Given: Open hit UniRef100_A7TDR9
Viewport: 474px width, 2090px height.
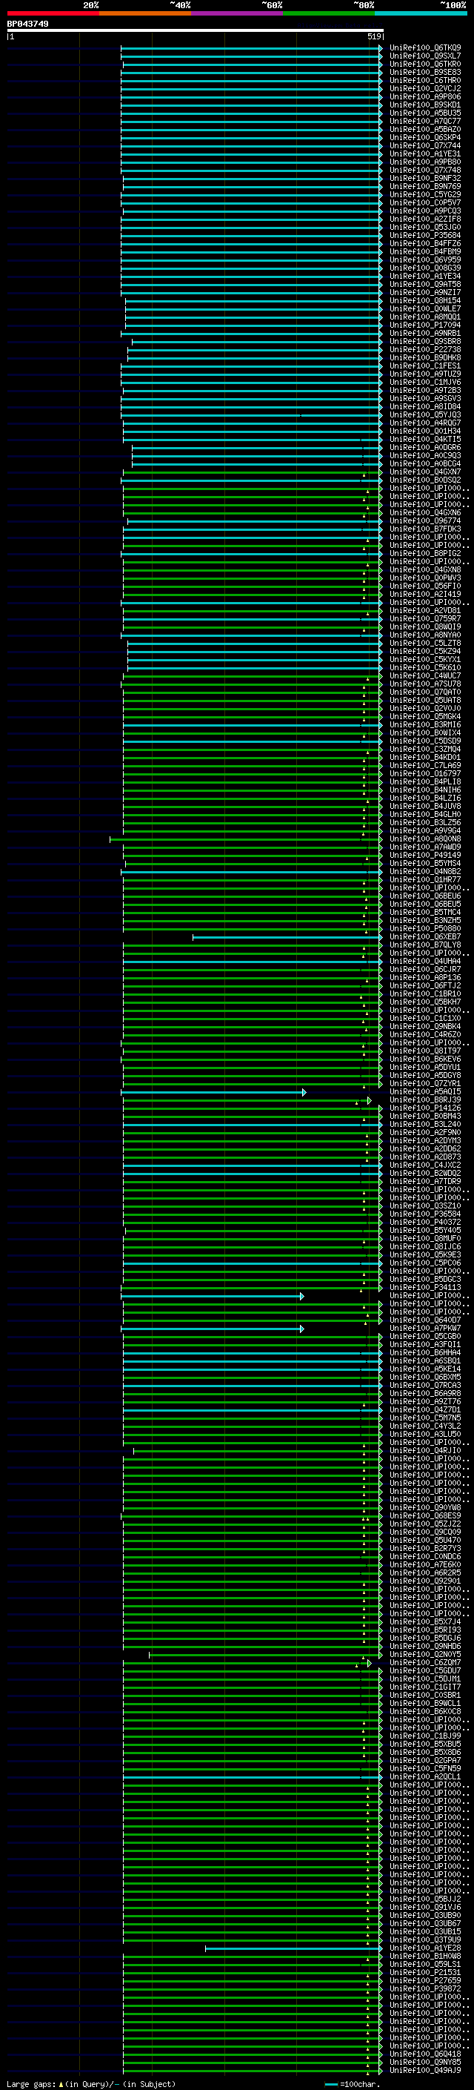Looking at the screenshot, I should pyautogui.click(x=425, y=1181).
